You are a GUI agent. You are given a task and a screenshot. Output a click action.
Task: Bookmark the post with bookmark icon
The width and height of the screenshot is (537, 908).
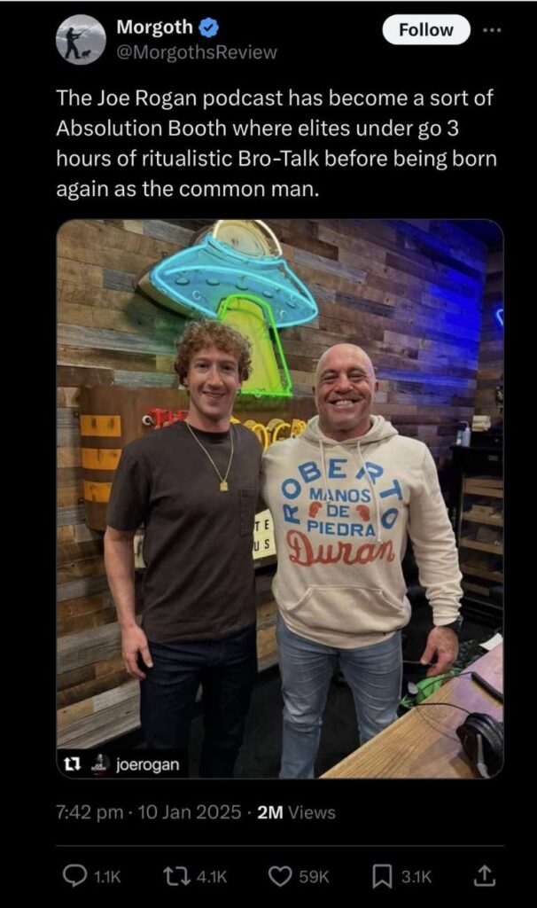[x=381, y=877]
